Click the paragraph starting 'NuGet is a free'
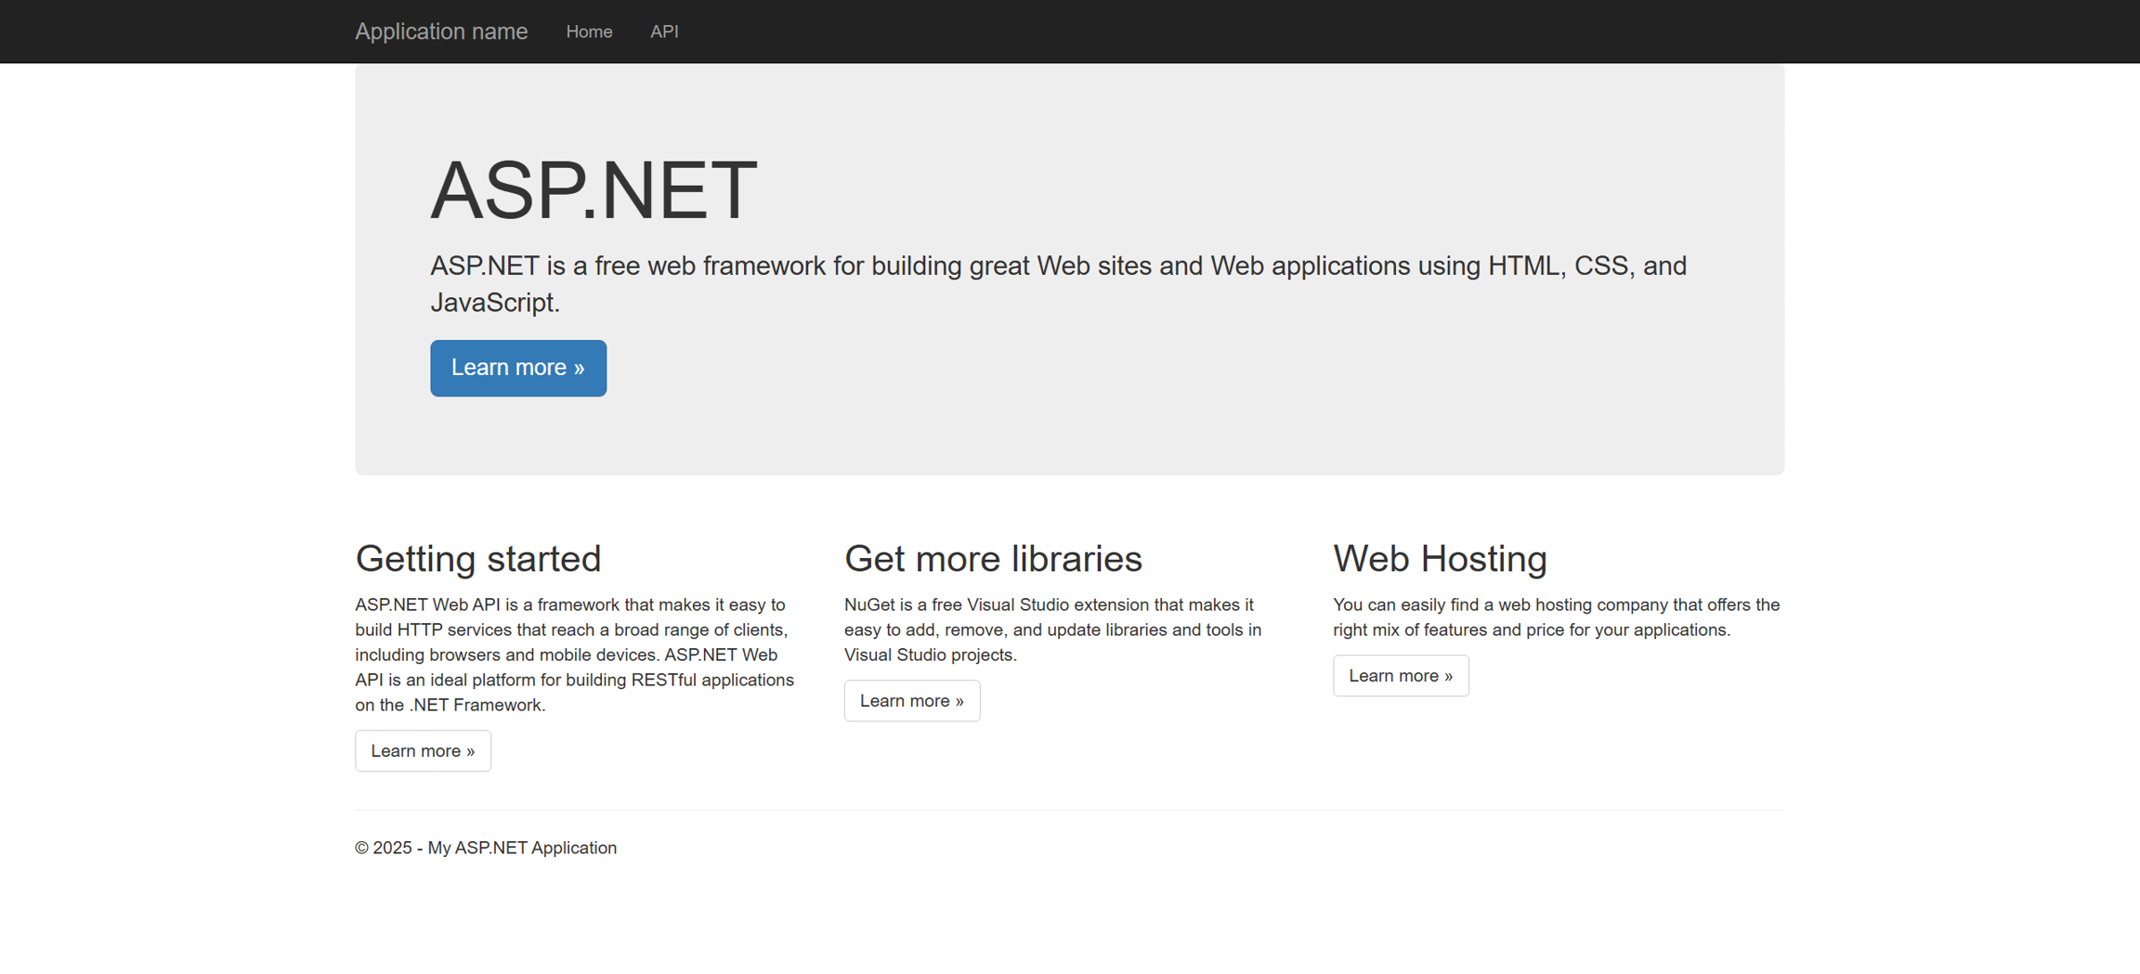The height and width of the screenshot is (974, 2140). click(1053, 630)
